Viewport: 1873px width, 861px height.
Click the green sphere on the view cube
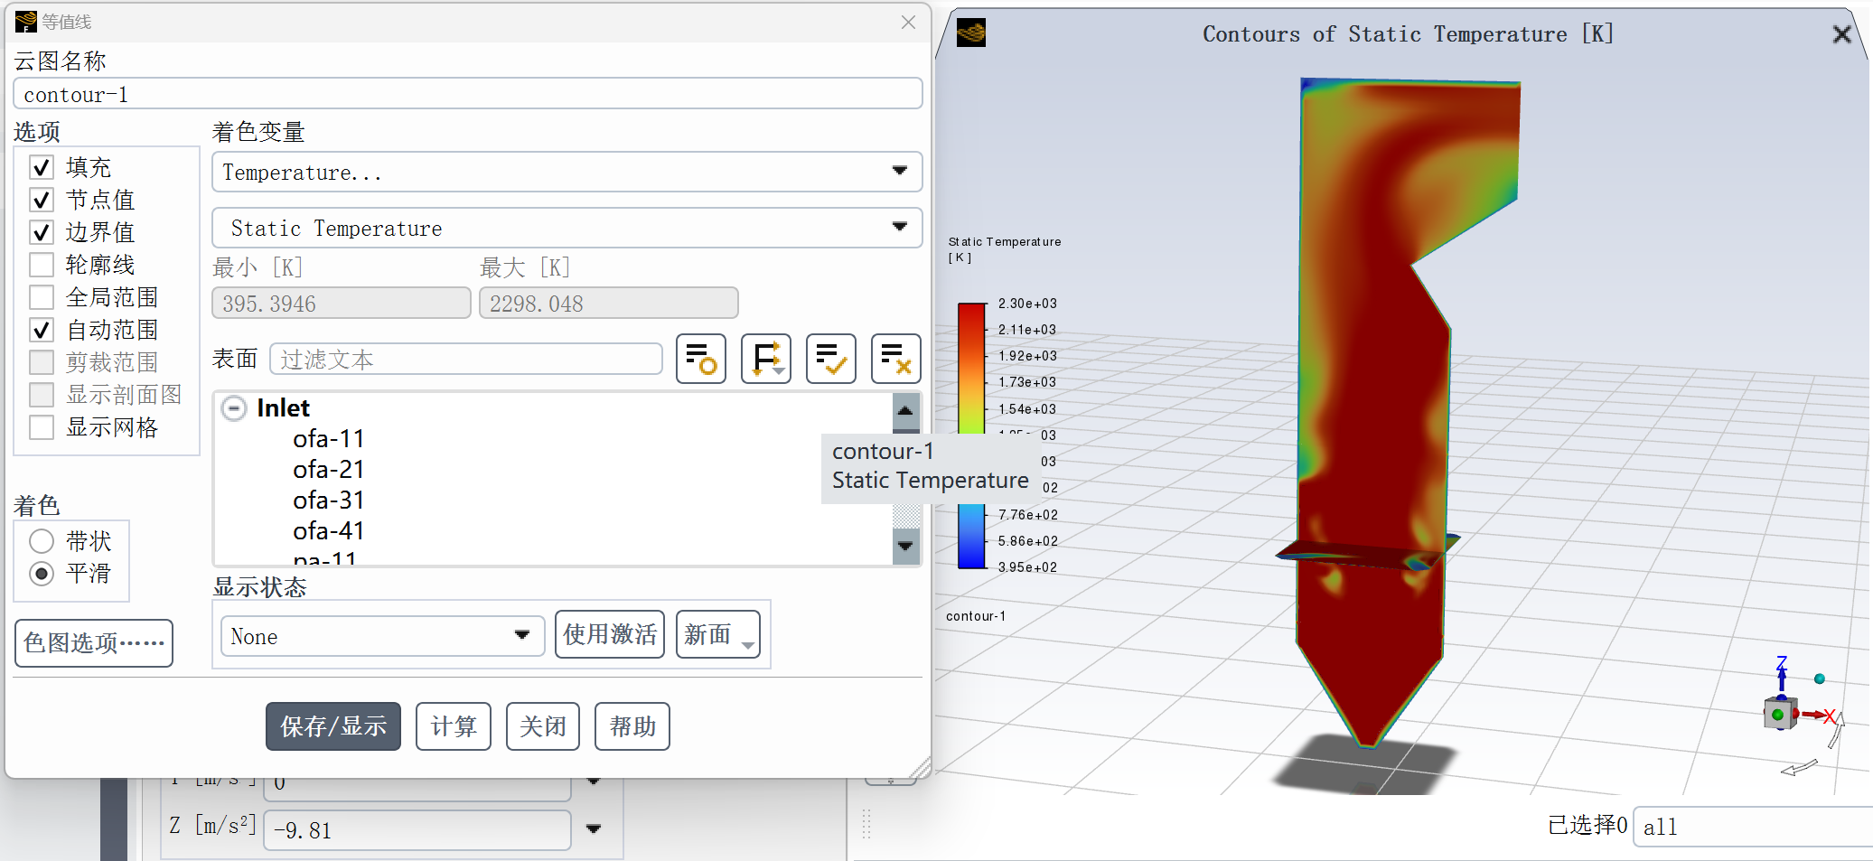[1777, 715]
